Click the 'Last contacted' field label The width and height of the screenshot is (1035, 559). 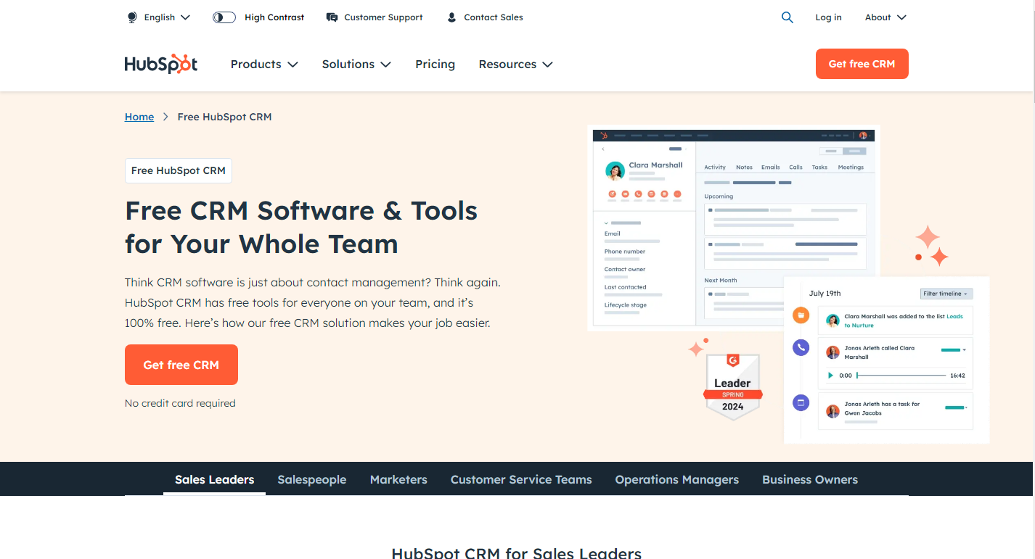(626, 287)
